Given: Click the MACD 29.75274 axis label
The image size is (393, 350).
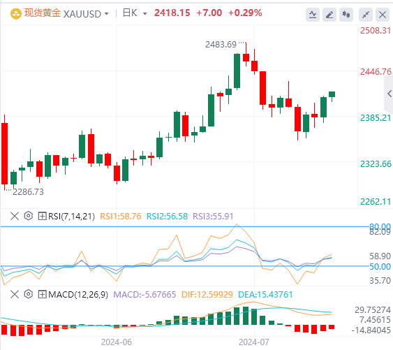Looking at the screenshot, I should click(x=373, y=310).
